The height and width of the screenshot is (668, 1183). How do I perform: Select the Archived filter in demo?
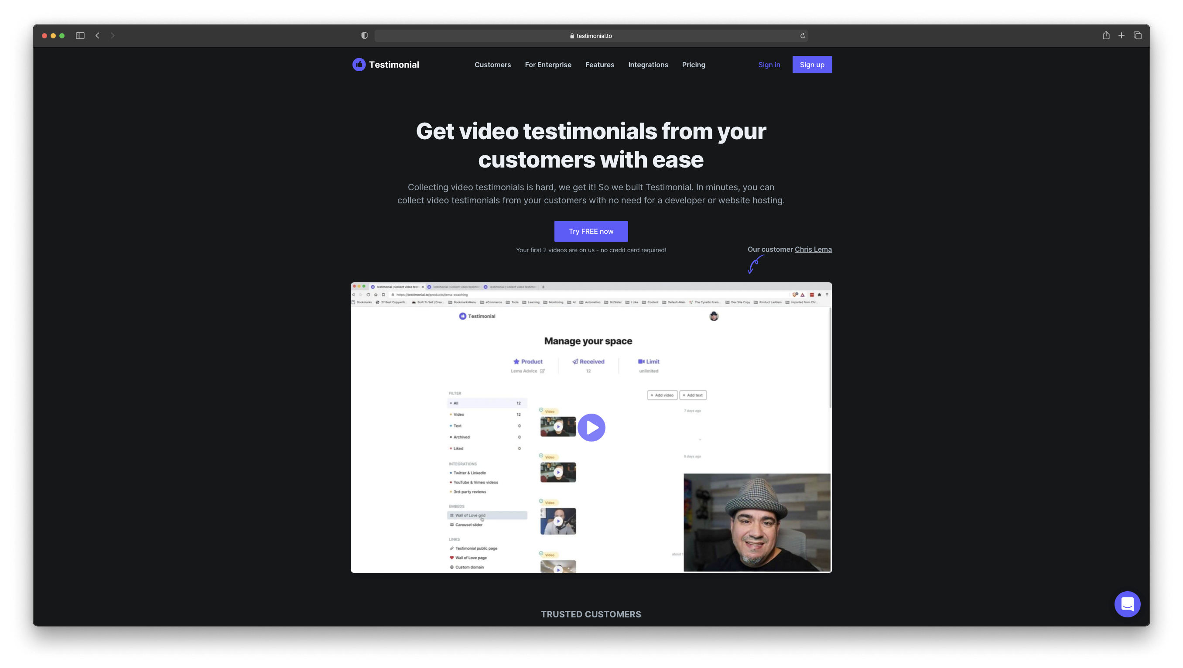click(487, 437)
